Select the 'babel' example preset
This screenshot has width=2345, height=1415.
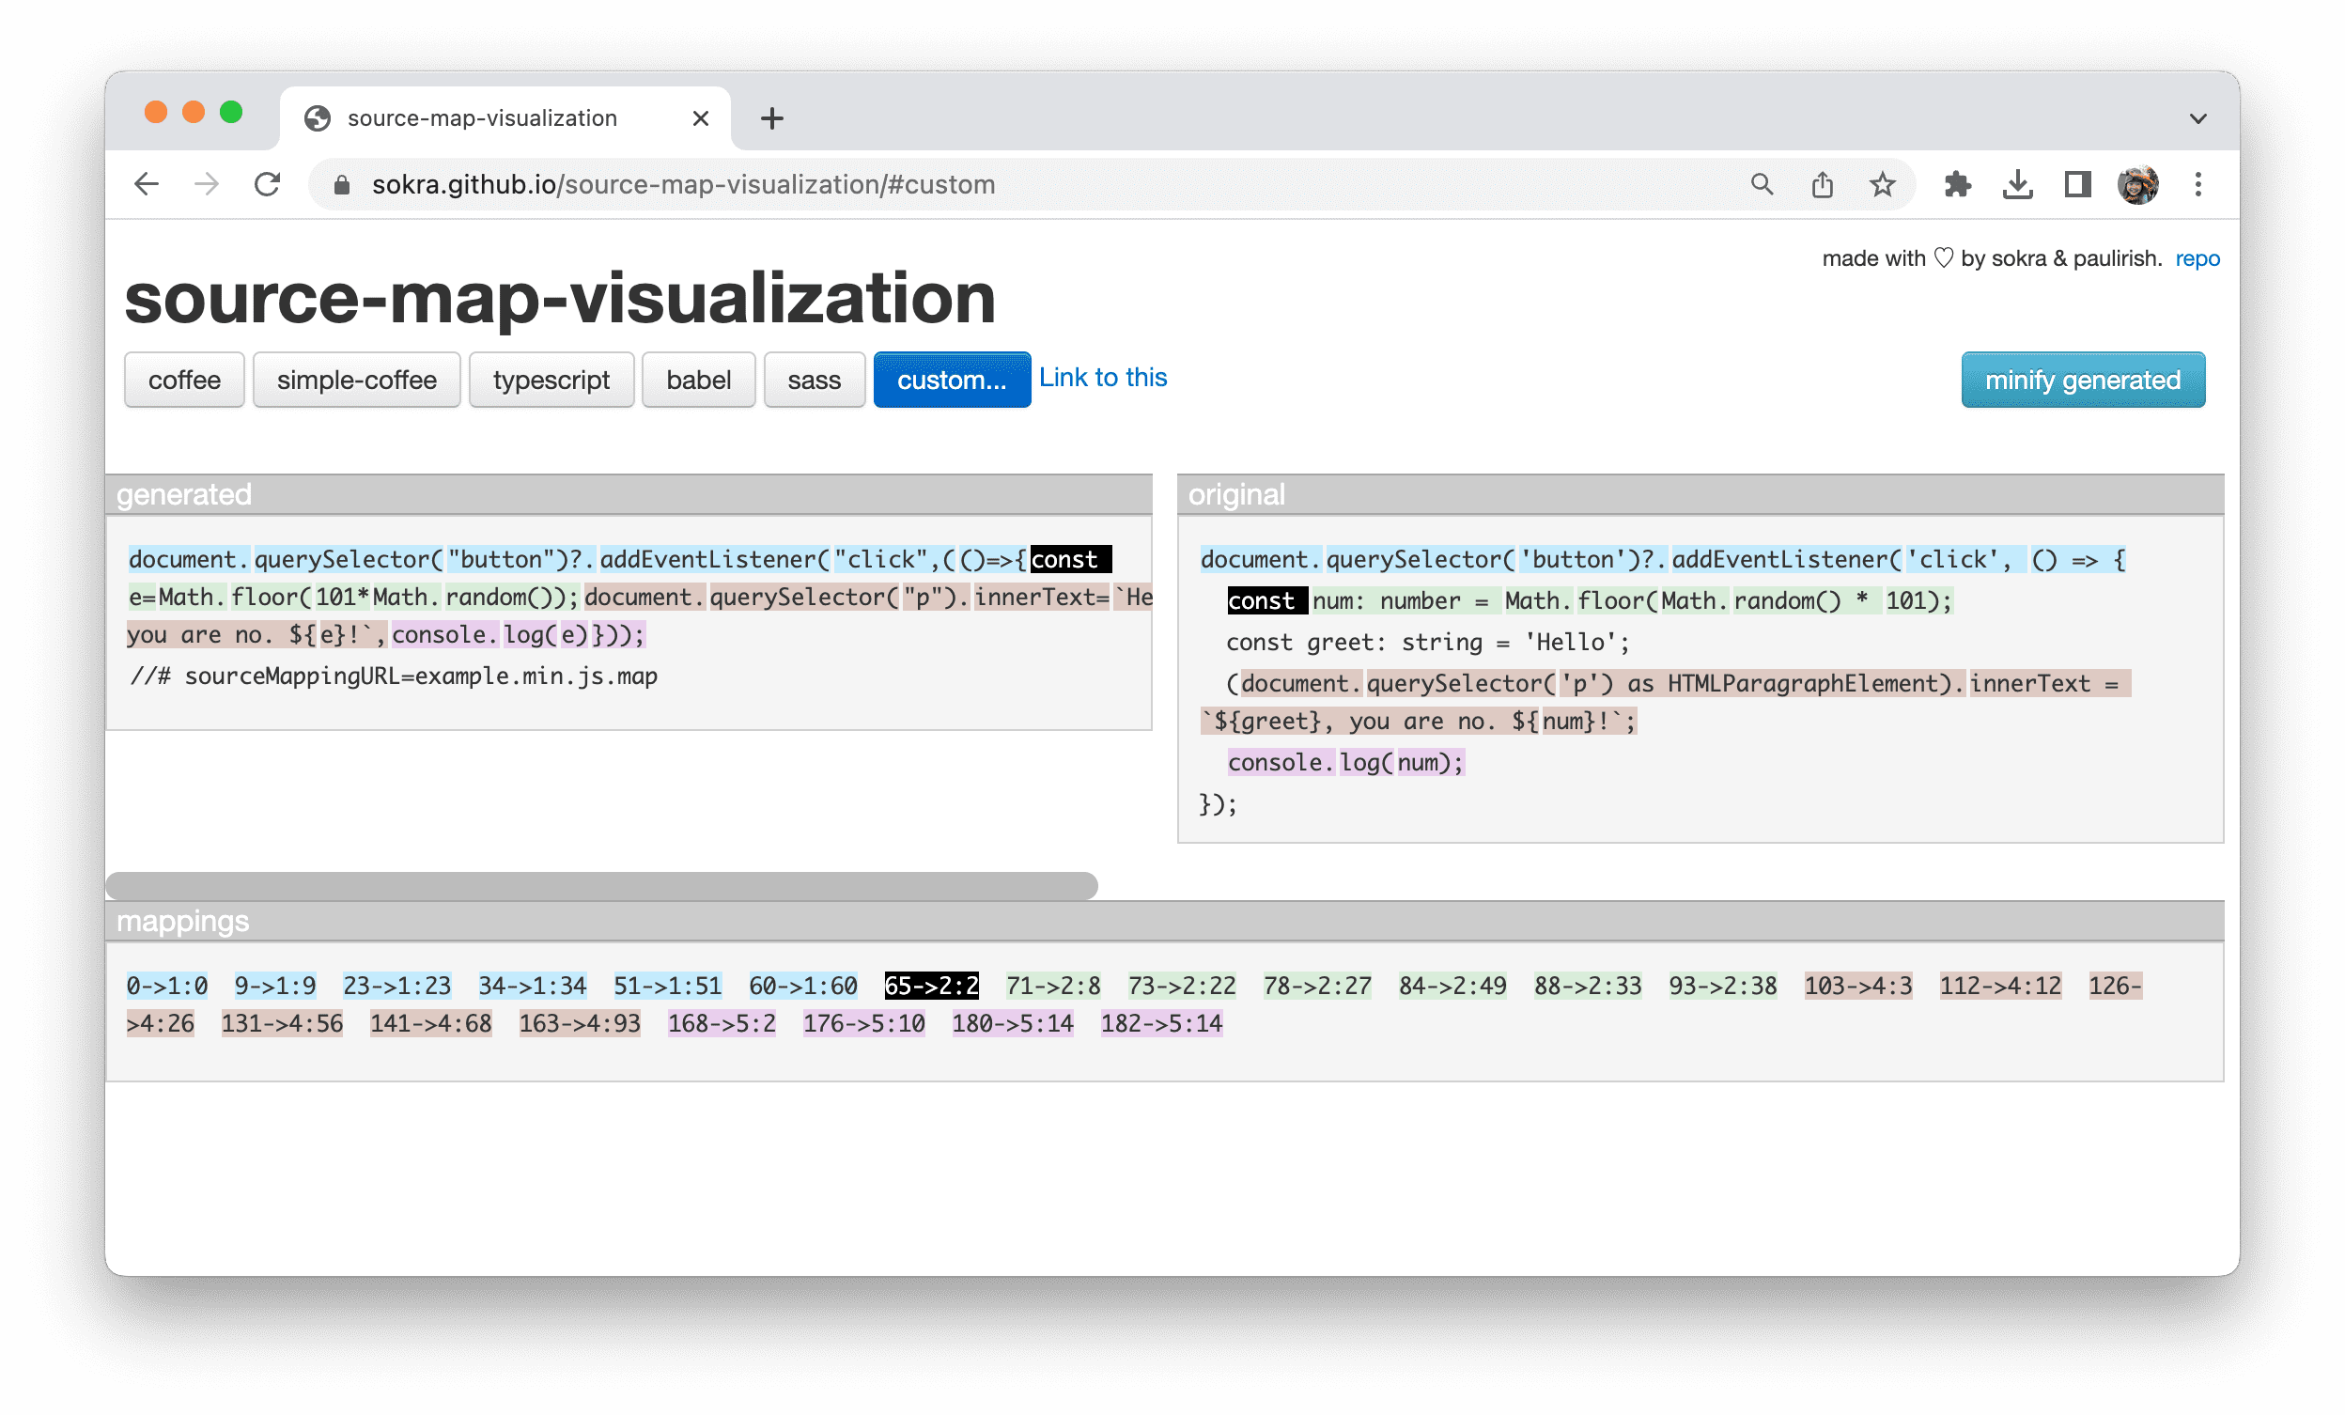pyautogui.click(x=697, y=379)
